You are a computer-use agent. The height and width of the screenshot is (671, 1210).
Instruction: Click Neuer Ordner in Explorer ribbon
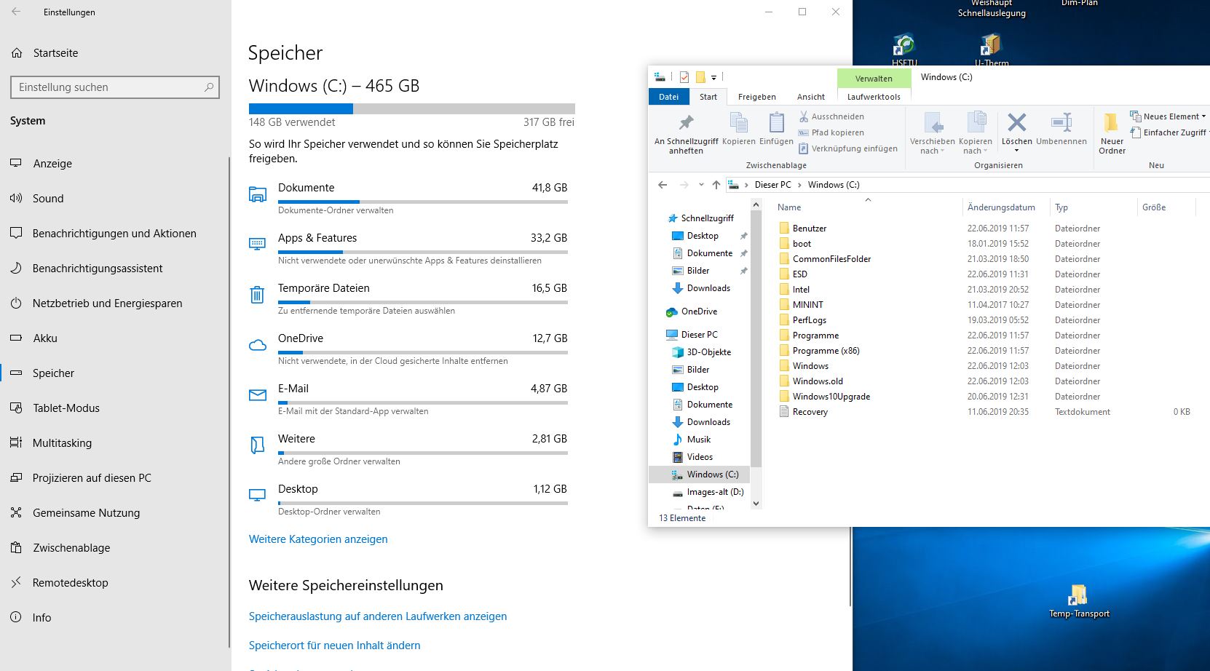[x=1112, y=133]
